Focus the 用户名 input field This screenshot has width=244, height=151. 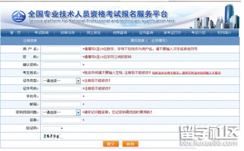coord(61,49)
